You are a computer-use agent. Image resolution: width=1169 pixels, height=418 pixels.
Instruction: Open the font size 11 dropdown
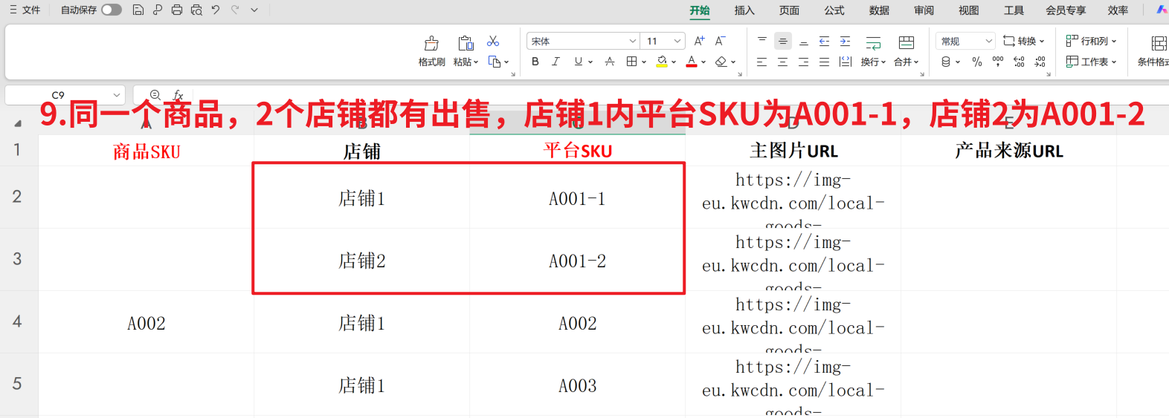coord(677,42)
